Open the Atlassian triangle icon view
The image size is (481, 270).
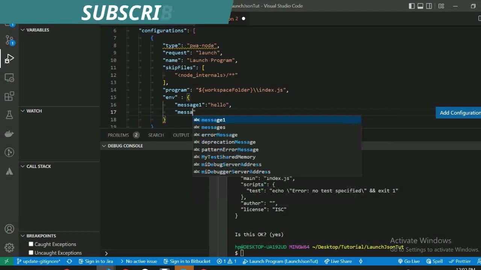pyautogui.click(x=9, y=171)
